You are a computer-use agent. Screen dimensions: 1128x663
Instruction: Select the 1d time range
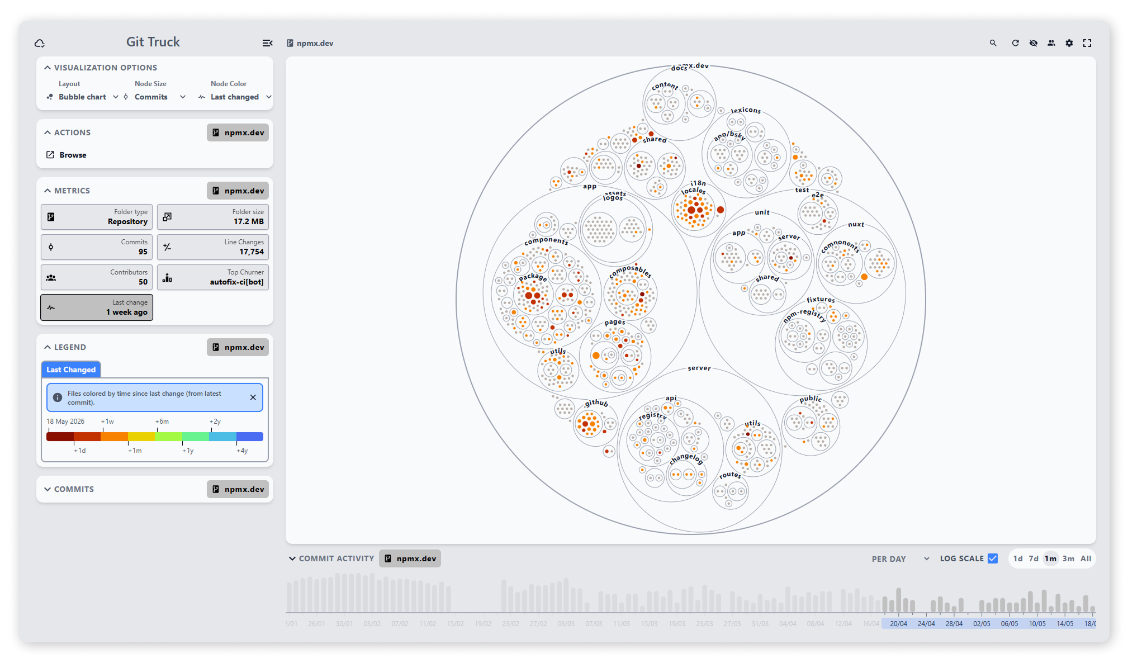pos(1018,558)
